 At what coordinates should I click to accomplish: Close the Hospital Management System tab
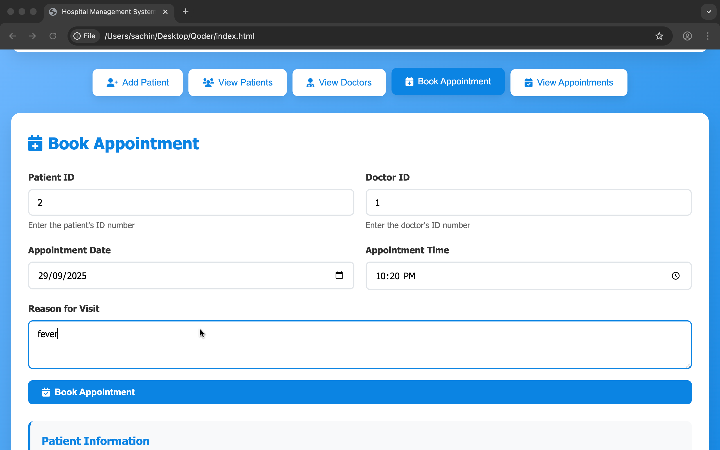[x=165, y=12]
